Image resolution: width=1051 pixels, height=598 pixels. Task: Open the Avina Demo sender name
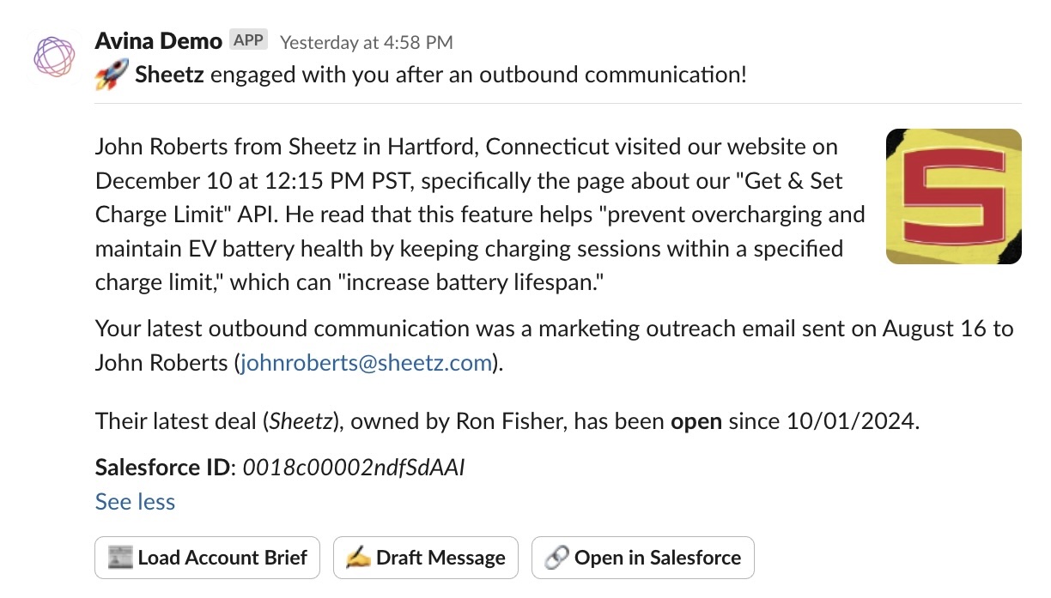[158, 40]
